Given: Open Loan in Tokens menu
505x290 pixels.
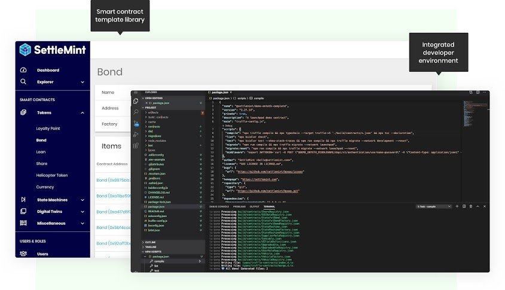Looking at the screenshot, I should [x=41, y=152].
